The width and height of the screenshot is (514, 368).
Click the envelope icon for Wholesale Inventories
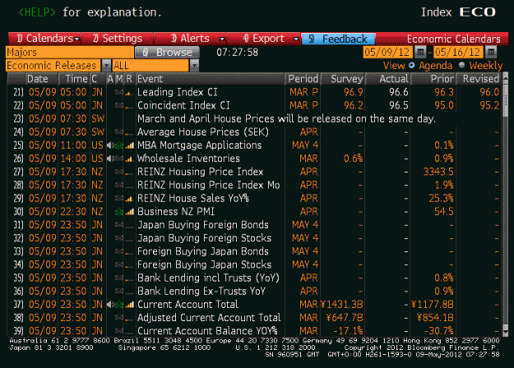pos(119,159)
